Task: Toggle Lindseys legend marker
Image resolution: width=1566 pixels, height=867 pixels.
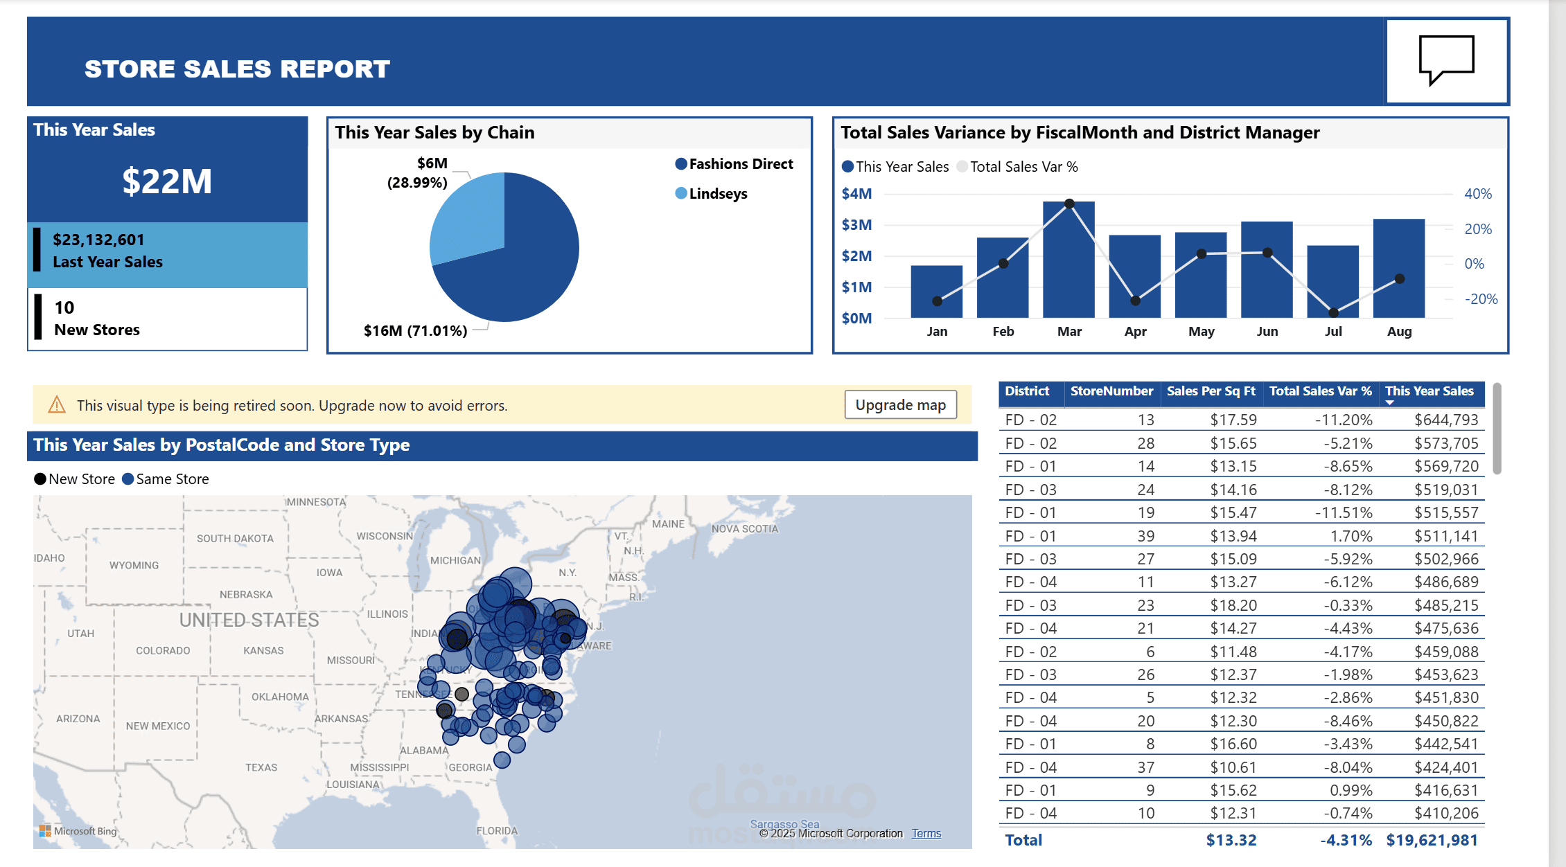Action: pos(681,193)
